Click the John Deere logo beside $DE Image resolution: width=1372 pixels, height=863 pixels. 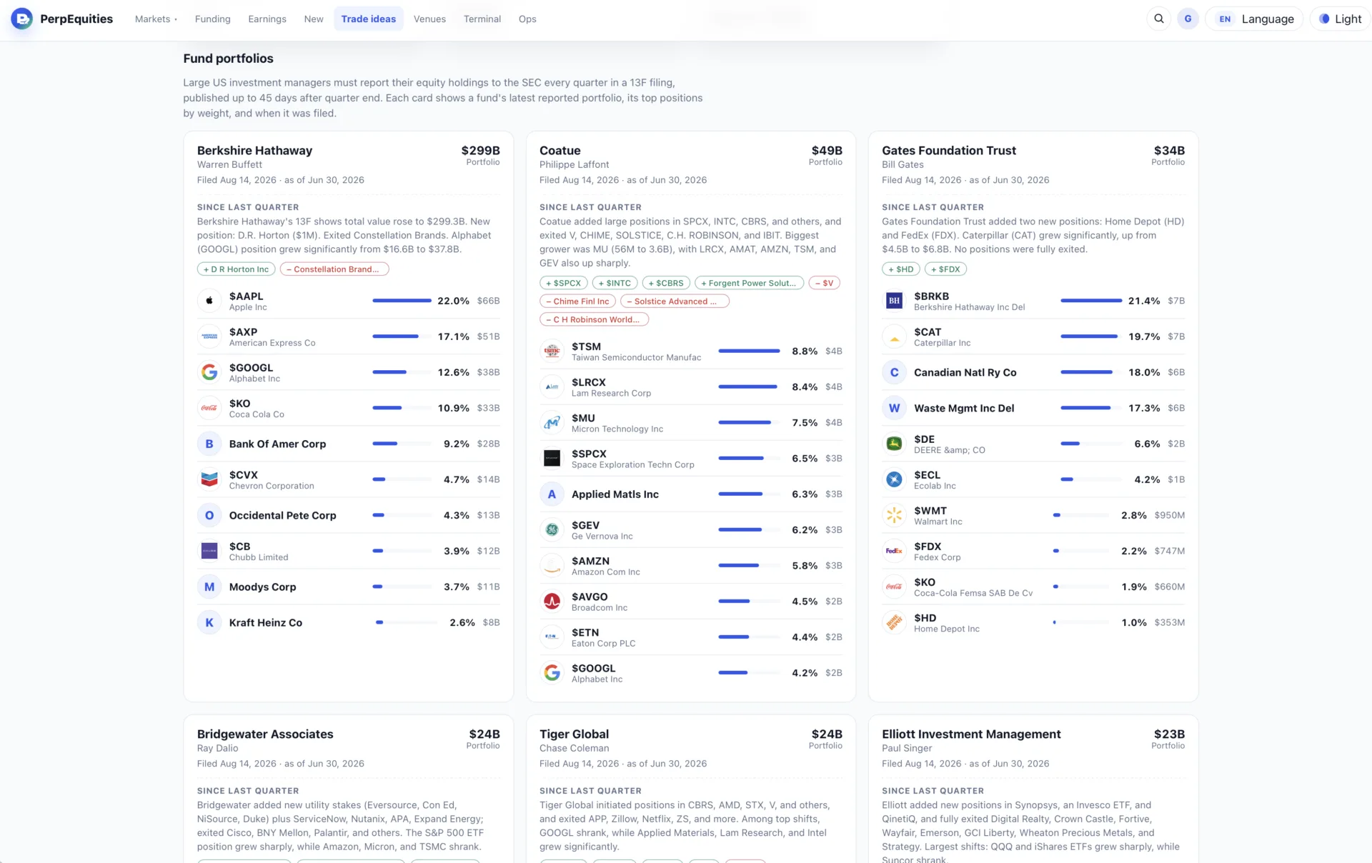coord(894,444)
